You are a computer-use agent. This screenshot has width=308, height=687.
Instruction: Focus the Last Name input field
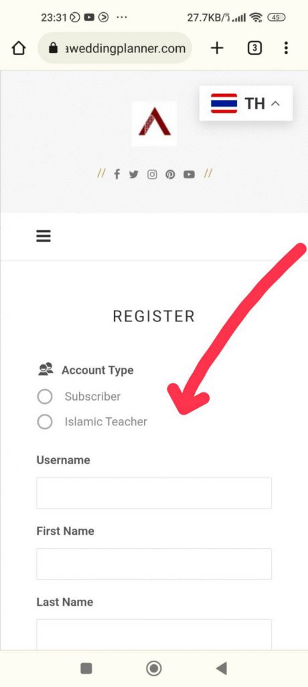pos(154,635)
